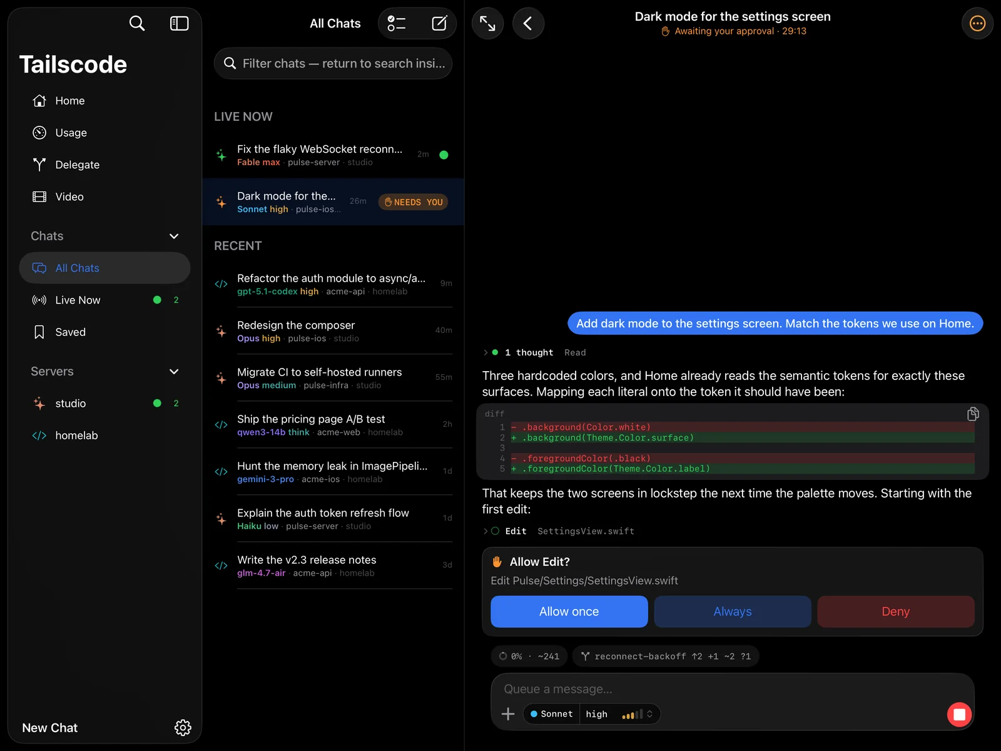
Task: Open Fix the flaky WebSocket chat
Action: point(333,155)
